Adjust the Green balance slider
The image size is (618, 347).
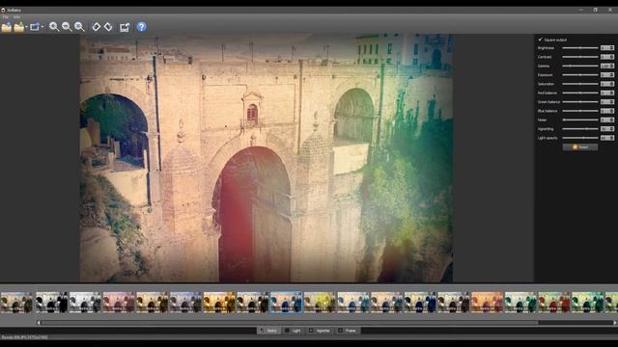pyautogui.click(x=580, y=102)
